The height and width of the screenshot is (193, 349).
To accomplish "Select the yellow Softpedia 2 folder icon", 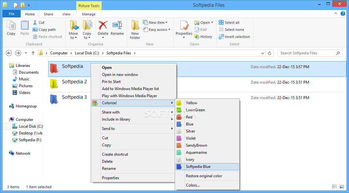I will (x=54, y=84).
